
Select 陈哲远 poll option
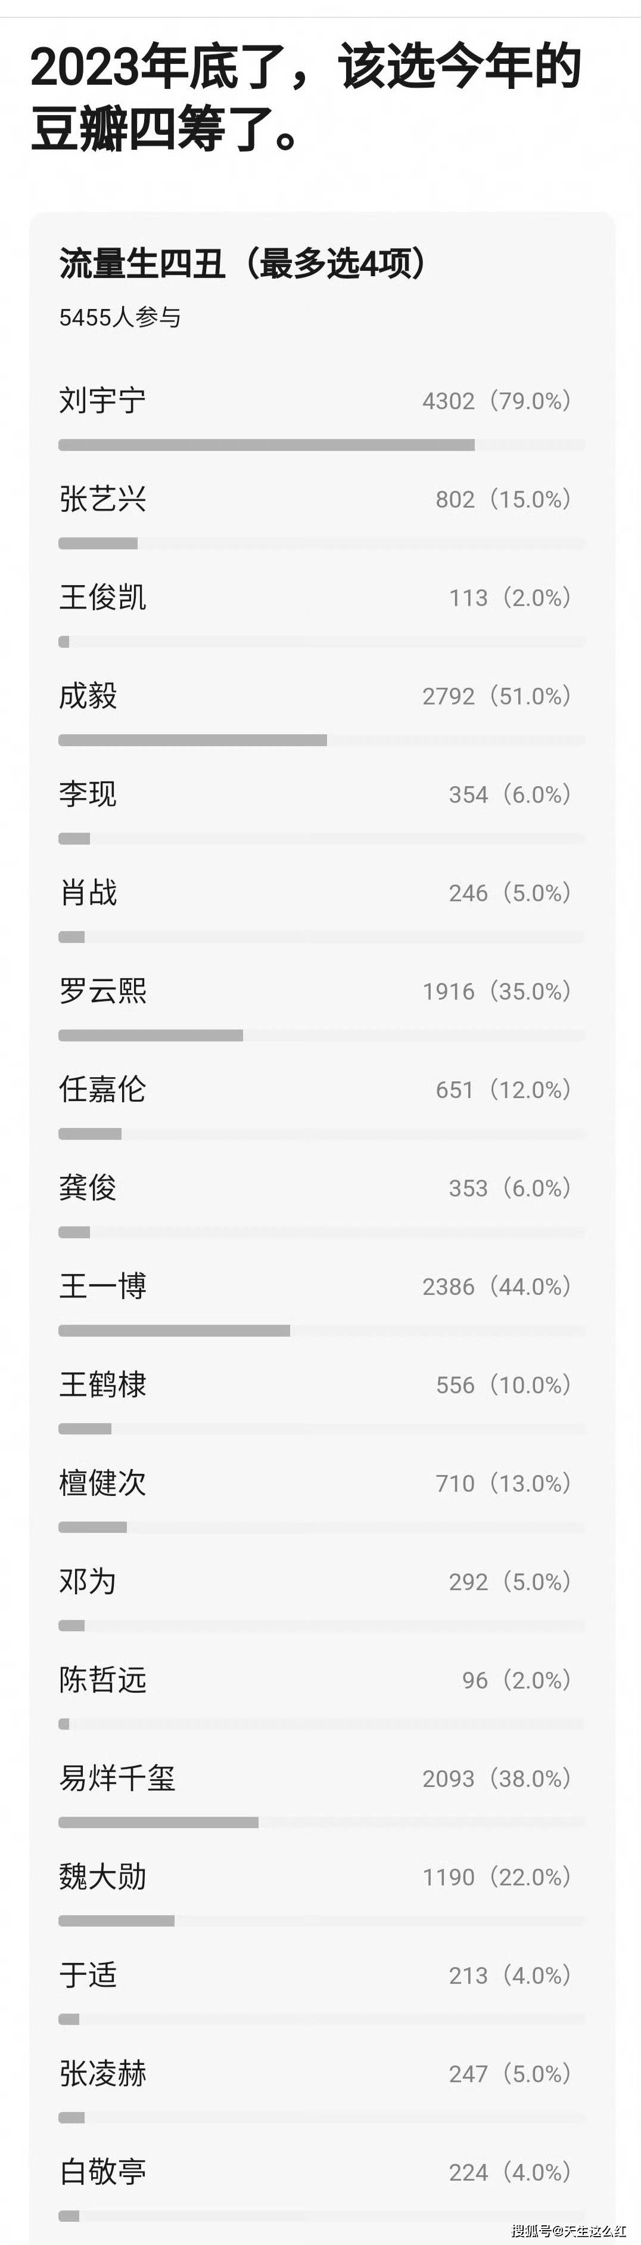(103, 1680)
